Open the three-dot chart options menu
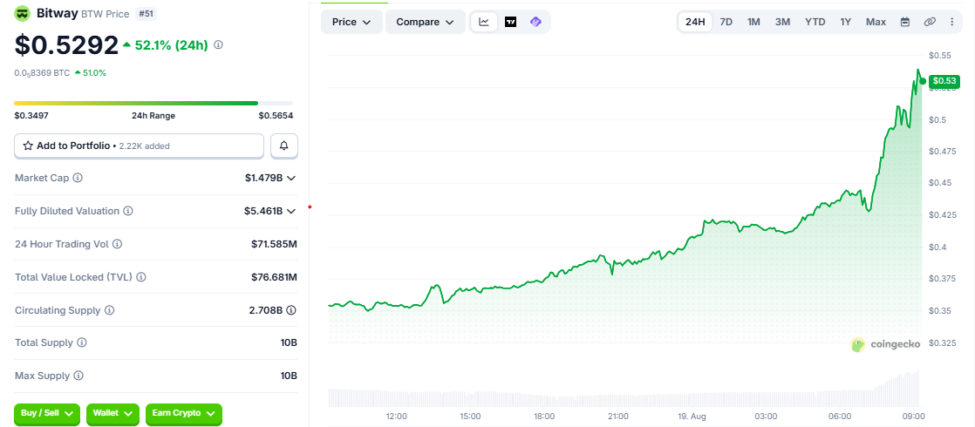 coord(952,22)
